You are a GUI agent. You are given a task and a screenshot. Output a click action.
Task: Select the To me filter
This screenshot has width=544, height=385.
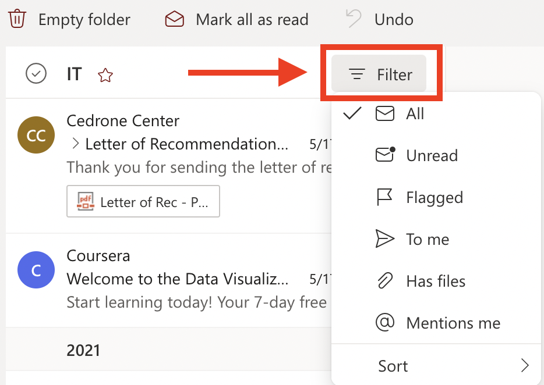[428, 239]
